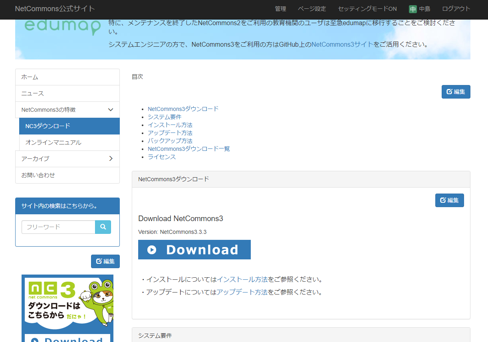Click the Download NetCommons3 heading
488x342 pixels.
[181, 219]
